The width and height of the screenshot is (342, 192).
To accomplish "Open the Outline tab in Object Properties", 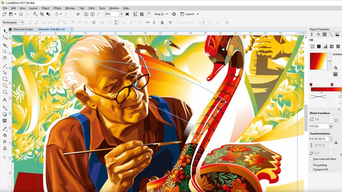I will (312, 34).
